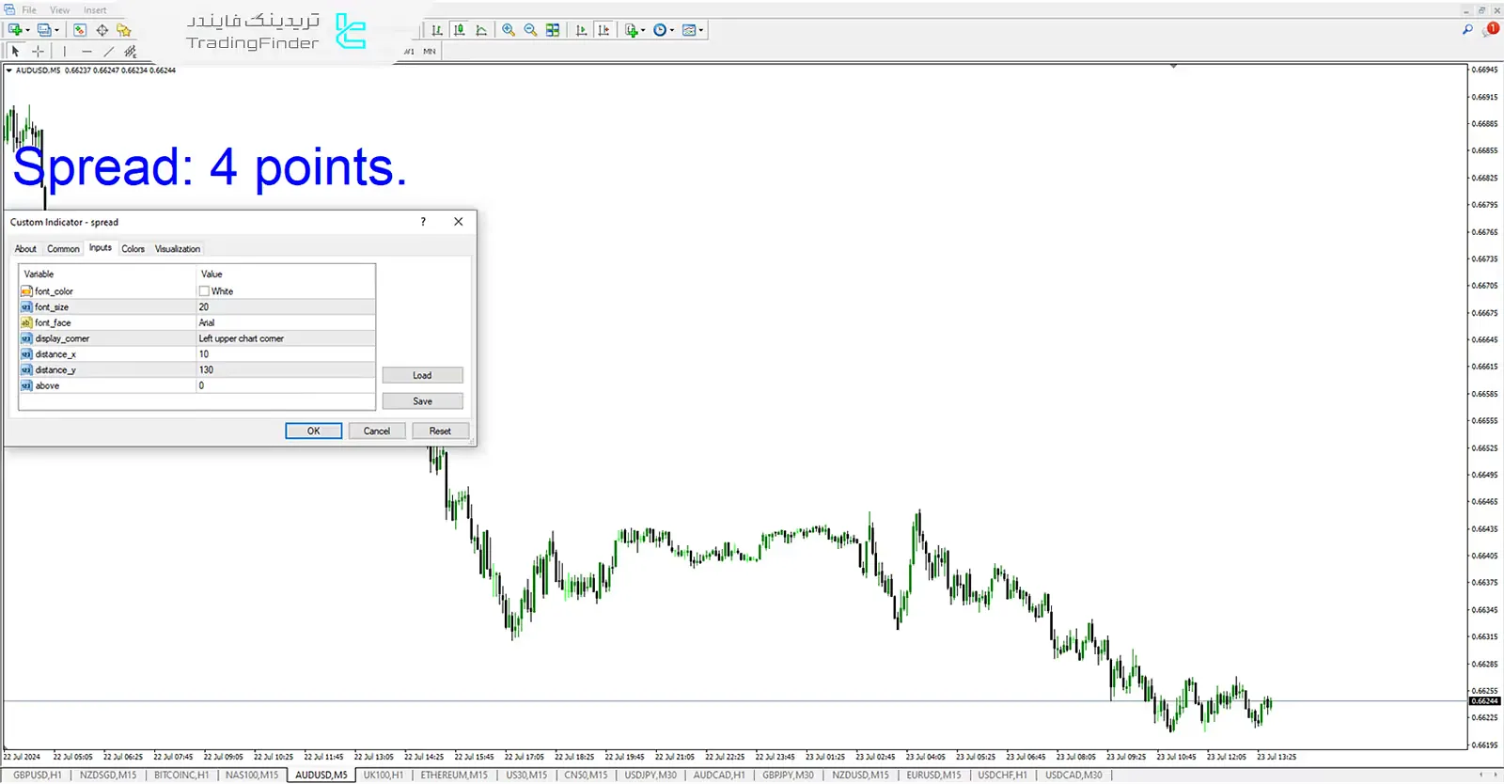The height and width of the screenshot is (784, 1504).
Task: Select the distance_y value 130
Action: [x=286, y=369]
